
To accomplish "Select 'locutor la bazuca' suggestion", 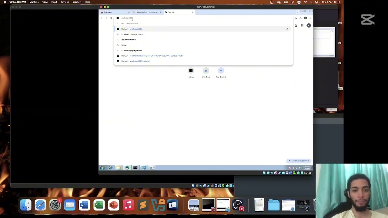I will (203, 40).
